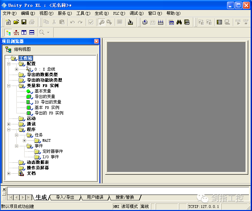Open the 调试(D) menu
Screen dimensions: 252x211
tap(137, 13)
